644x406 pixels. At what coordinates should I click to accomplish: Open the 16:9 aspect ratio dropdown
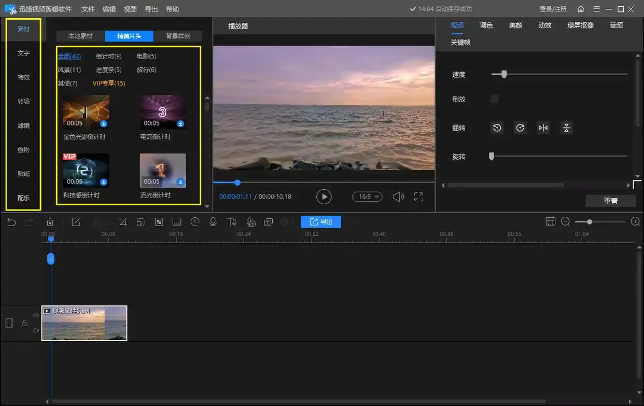point(367,197)
